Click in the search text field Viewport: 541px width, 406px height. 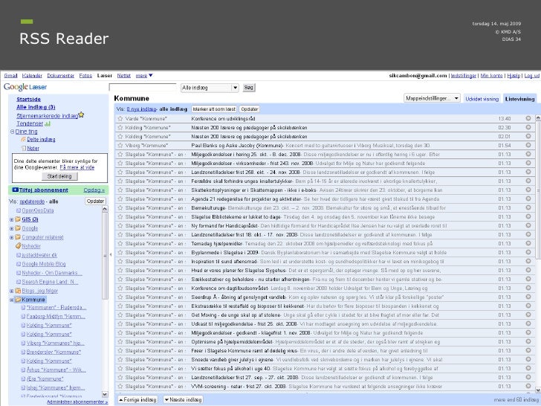point(143,88)
